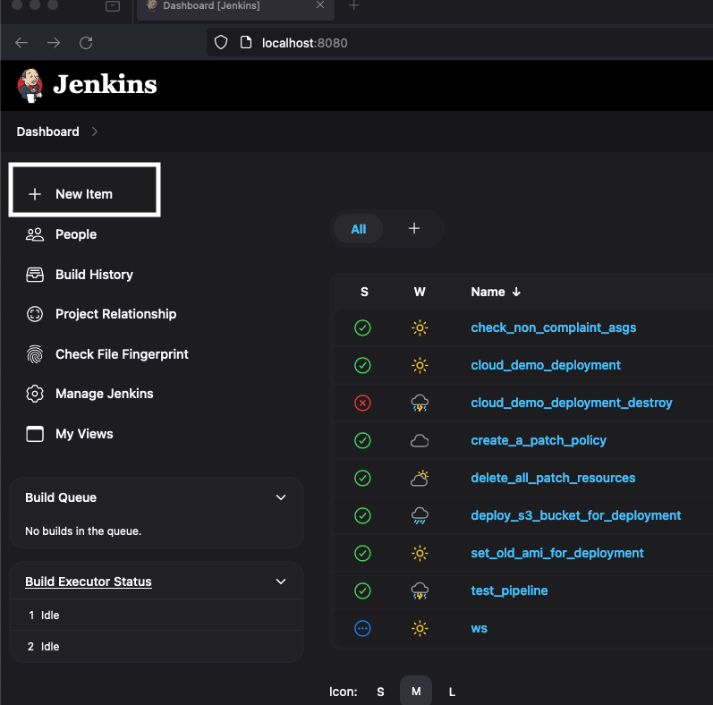Click sunny weather icon for cloud_demo_deployment
The image size is (713, 705).
(x=420, y=365)
